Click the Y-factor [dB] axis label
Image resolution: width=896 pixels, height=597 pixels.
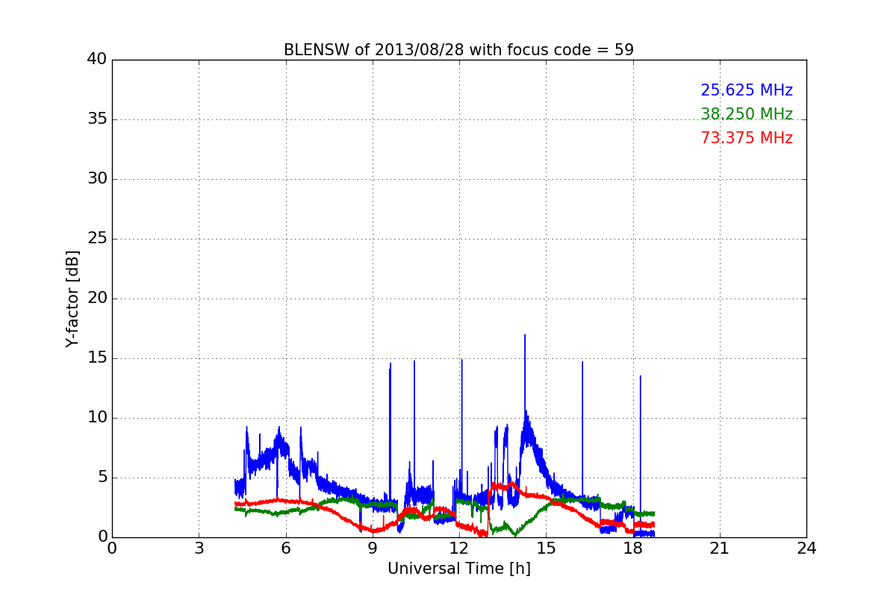[72, 298]
